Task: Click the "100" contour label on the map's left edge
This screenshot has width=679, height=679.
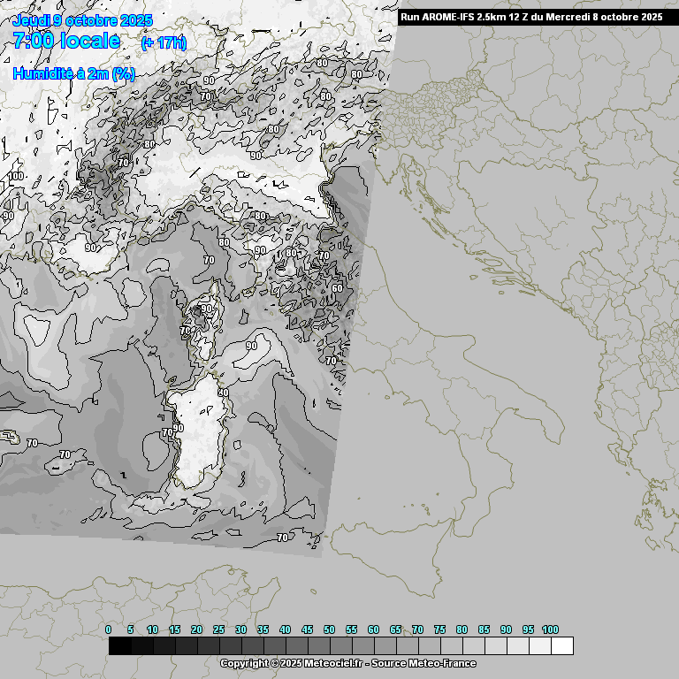Action: click(16, 176)
